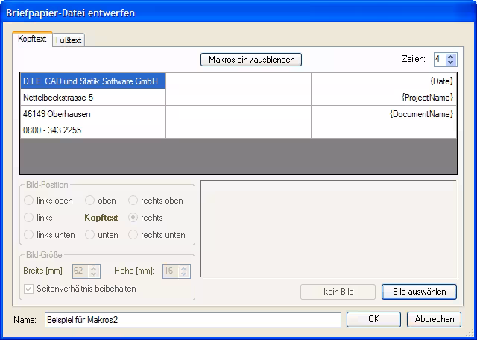Click the {ProjectName} macro cell
This screenshot has height=340, width=477.
point(383,98)
